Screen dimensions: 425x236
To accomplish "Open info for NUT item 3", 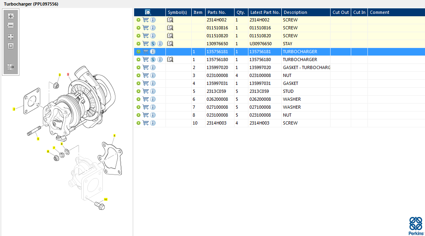I will (x=153, y=75).
